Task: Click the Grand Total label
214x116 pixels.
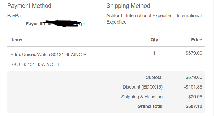Action: (150, 106)
